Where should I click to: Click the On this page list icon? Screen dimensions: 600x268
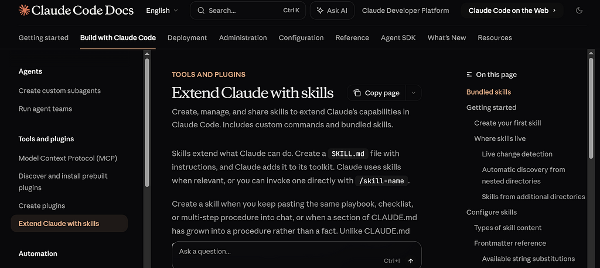pos(469,75)
